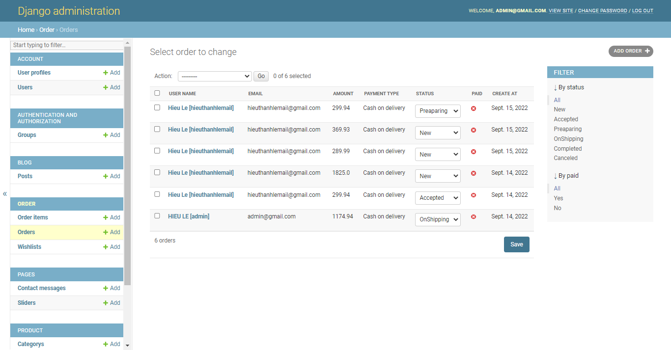Sort by the Create At column header

click(x=504, y=94)
